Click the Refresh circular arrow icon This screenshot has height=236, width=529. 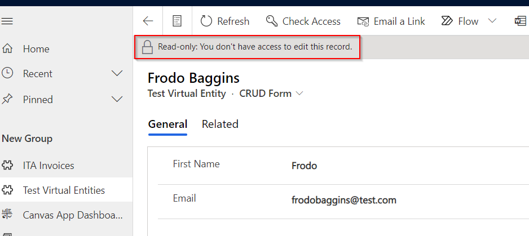206,21
